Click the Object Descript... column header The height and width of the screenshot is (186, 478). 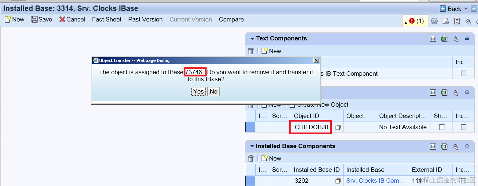click(x=403, y=116)
